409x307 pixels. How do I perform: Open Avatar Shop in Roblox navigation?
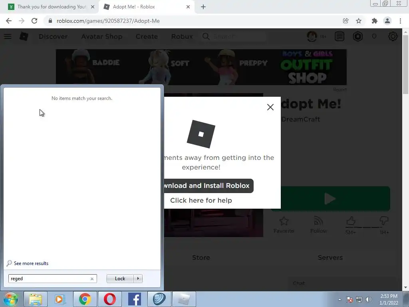[102, 36]
